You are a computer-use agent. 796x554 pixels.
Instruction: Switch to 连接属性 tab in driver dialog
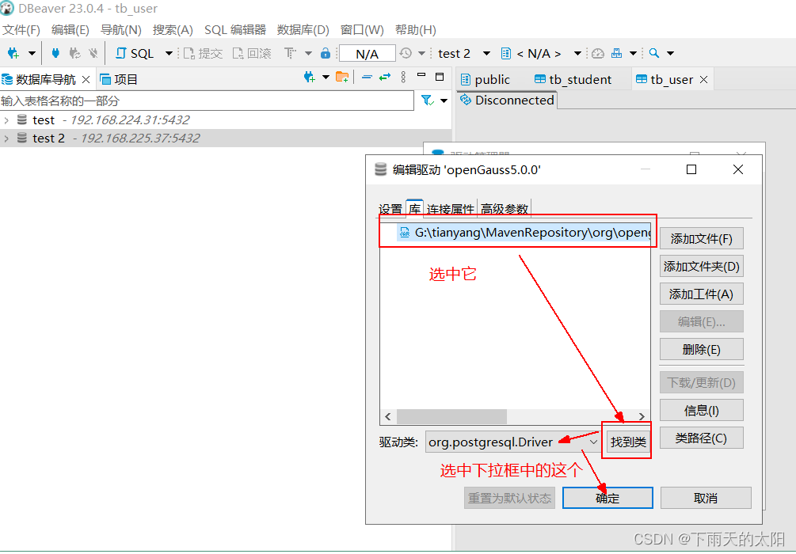tap(451, 209)
